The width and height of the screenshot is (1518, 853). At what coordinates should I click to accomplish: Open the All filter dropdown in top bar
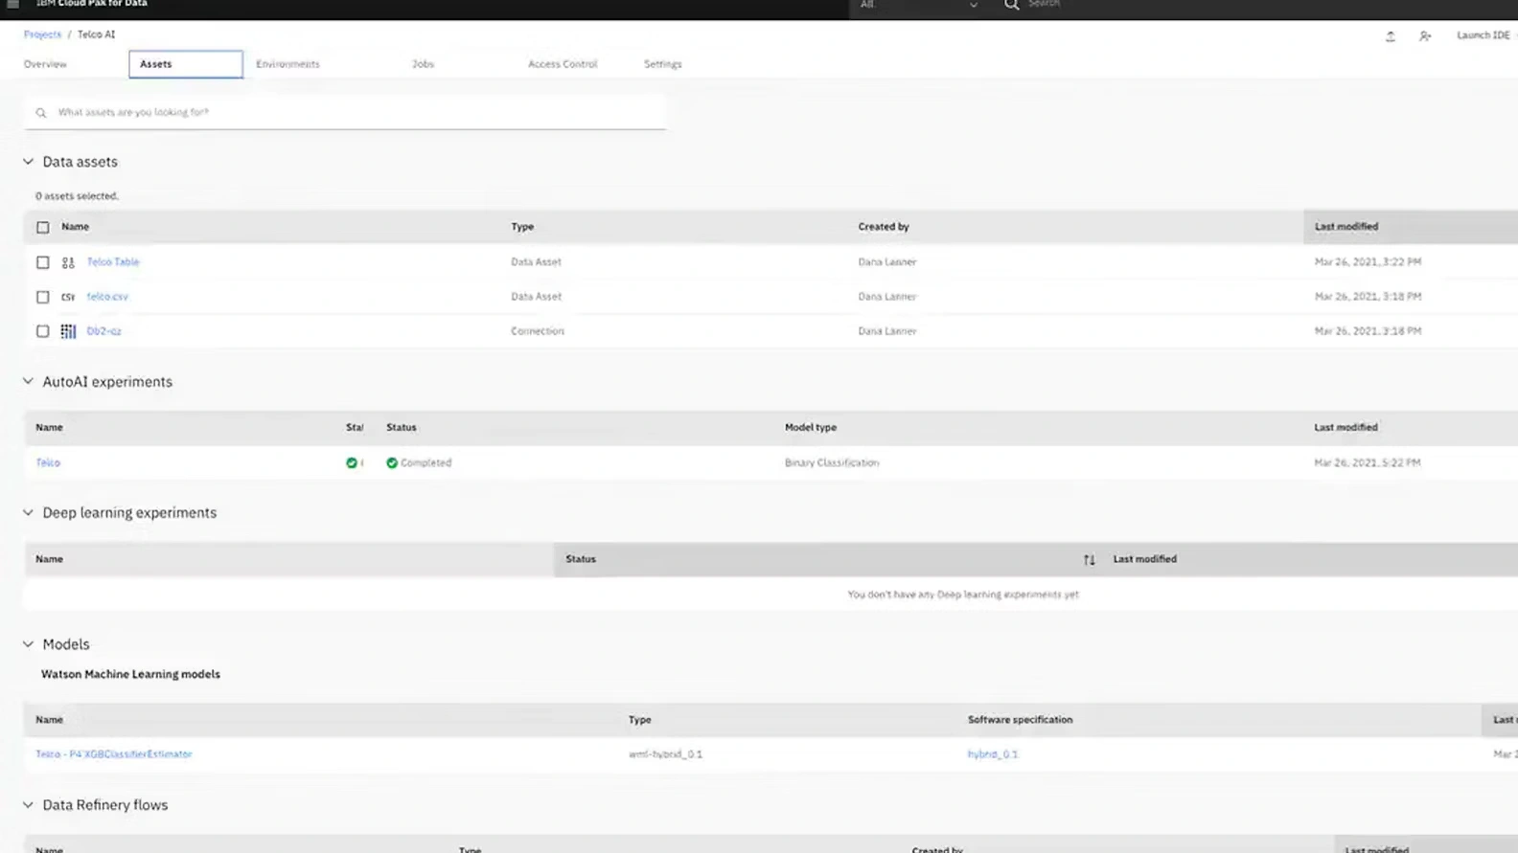click(x=918, y=6)
